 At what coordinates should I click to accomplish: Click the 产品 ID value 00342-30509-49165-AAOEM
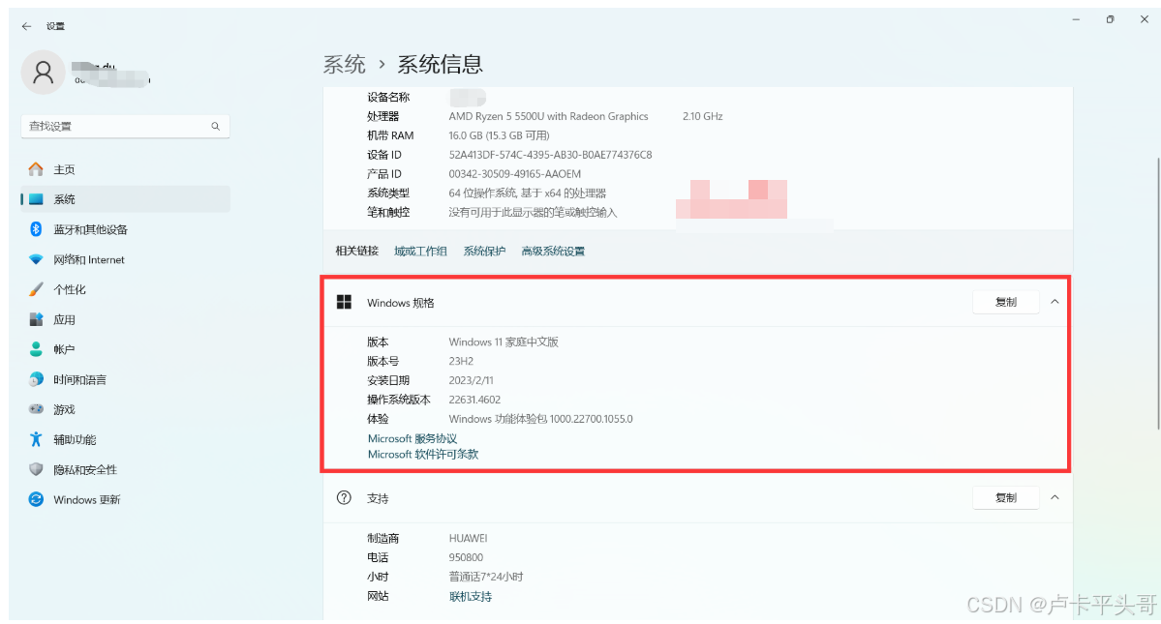514,174
